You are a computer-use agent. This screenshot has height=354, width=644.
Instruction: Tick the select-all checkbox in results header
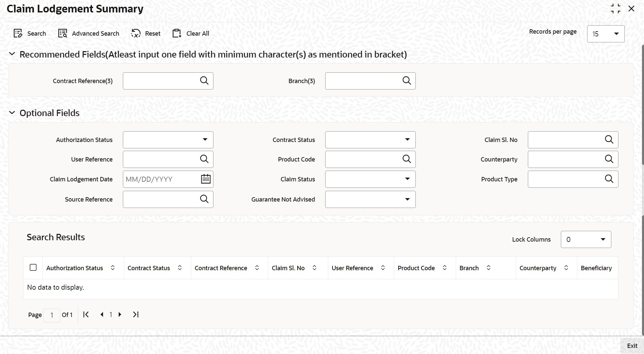click(x=33, y=268)
